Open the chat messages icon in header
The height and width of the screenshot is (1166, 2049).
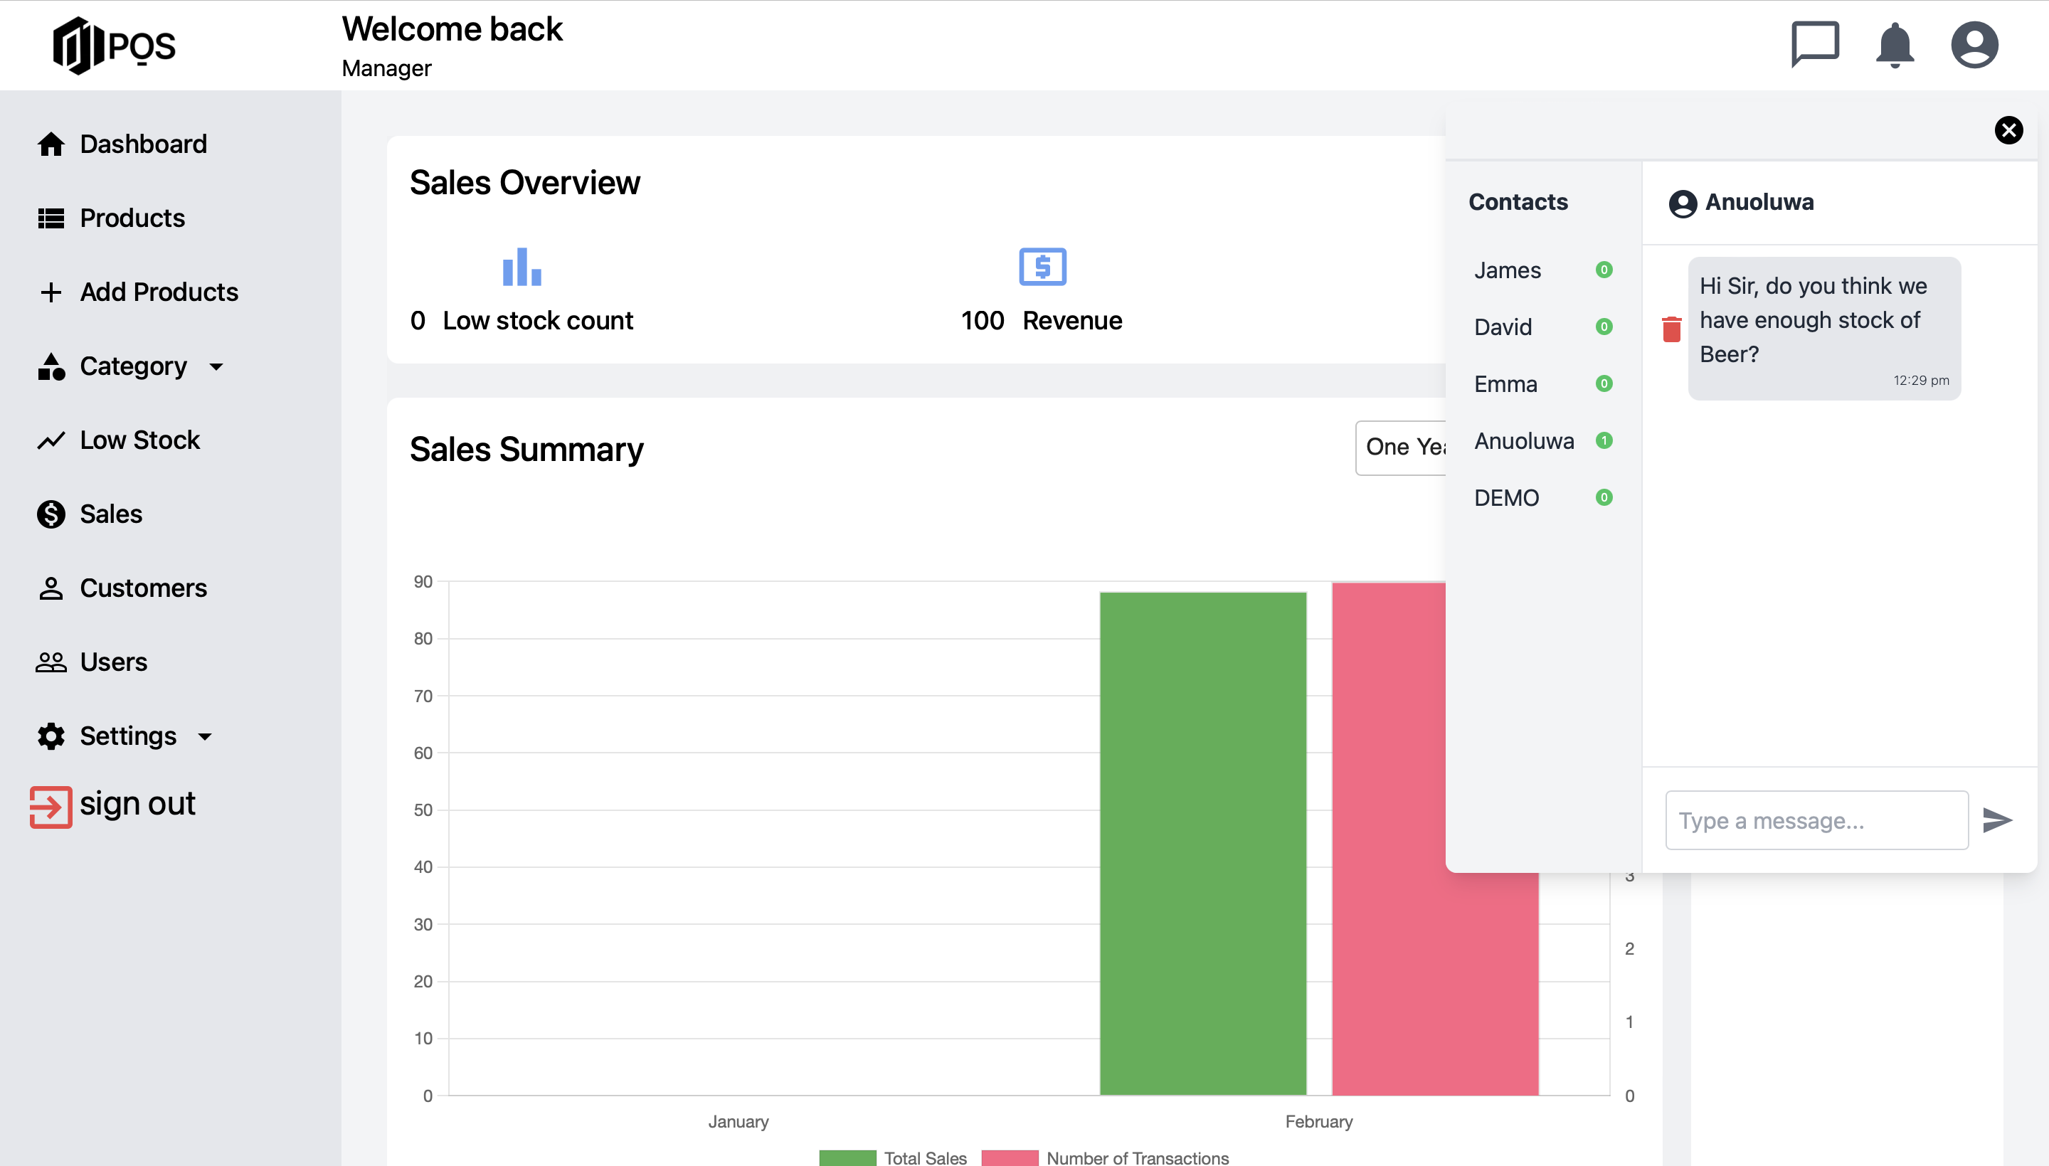tap(1814, 45)
